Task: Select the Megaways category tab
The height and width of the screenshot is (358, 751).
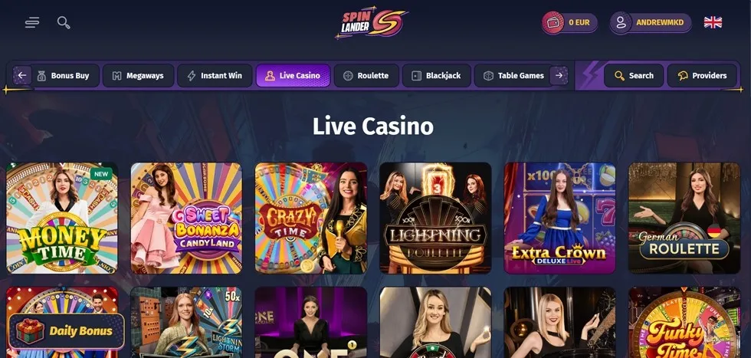Action: pos(139,76)
